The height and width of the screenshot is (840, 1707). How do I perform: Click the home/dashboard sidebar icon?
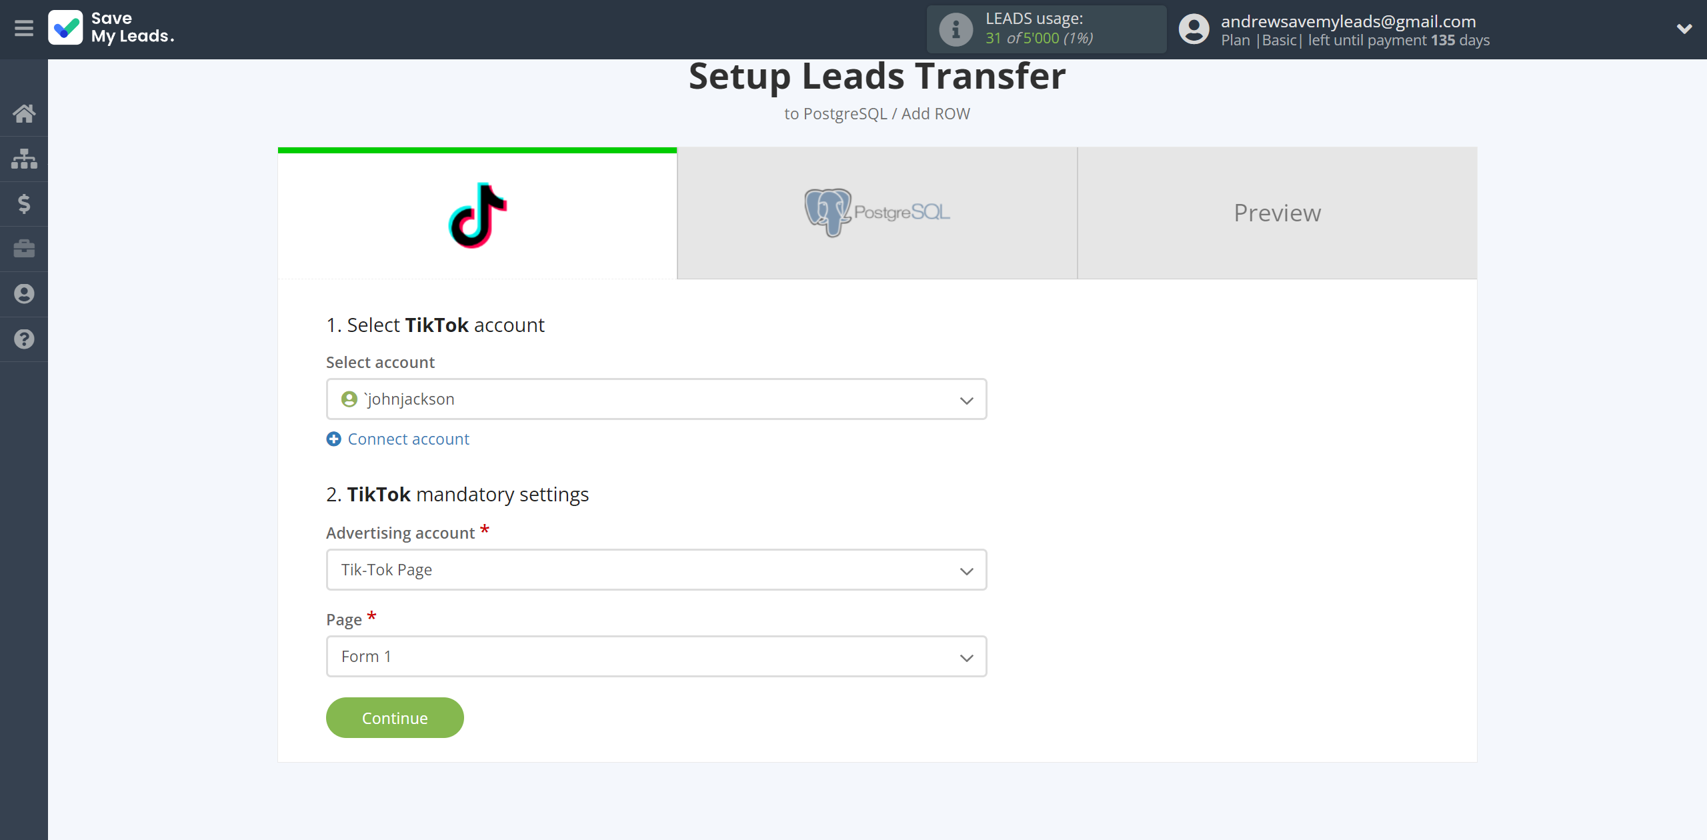click(x=24, y=112)
